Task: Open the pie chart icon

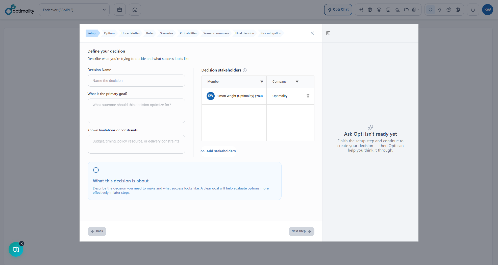Action: (449, 10)
